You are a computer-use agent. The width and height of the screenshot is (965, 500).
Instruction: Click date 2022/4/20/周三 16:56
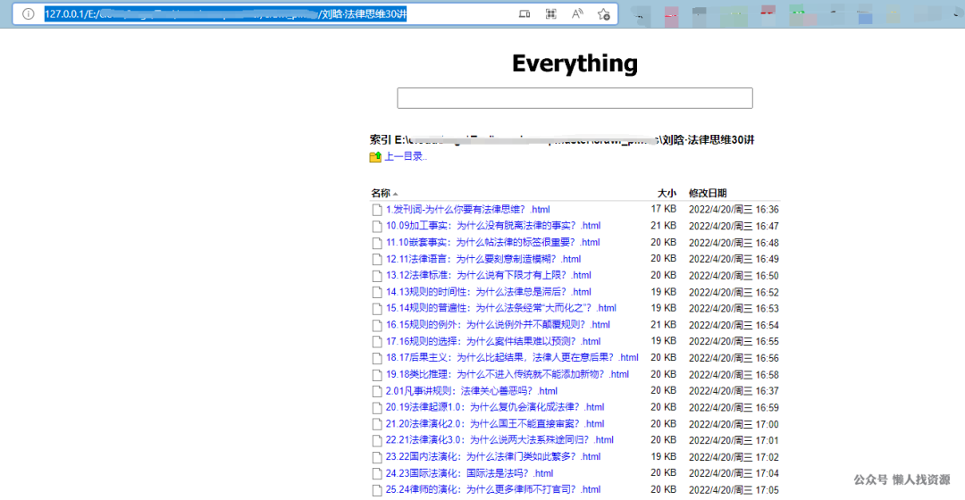coord(734,358)
